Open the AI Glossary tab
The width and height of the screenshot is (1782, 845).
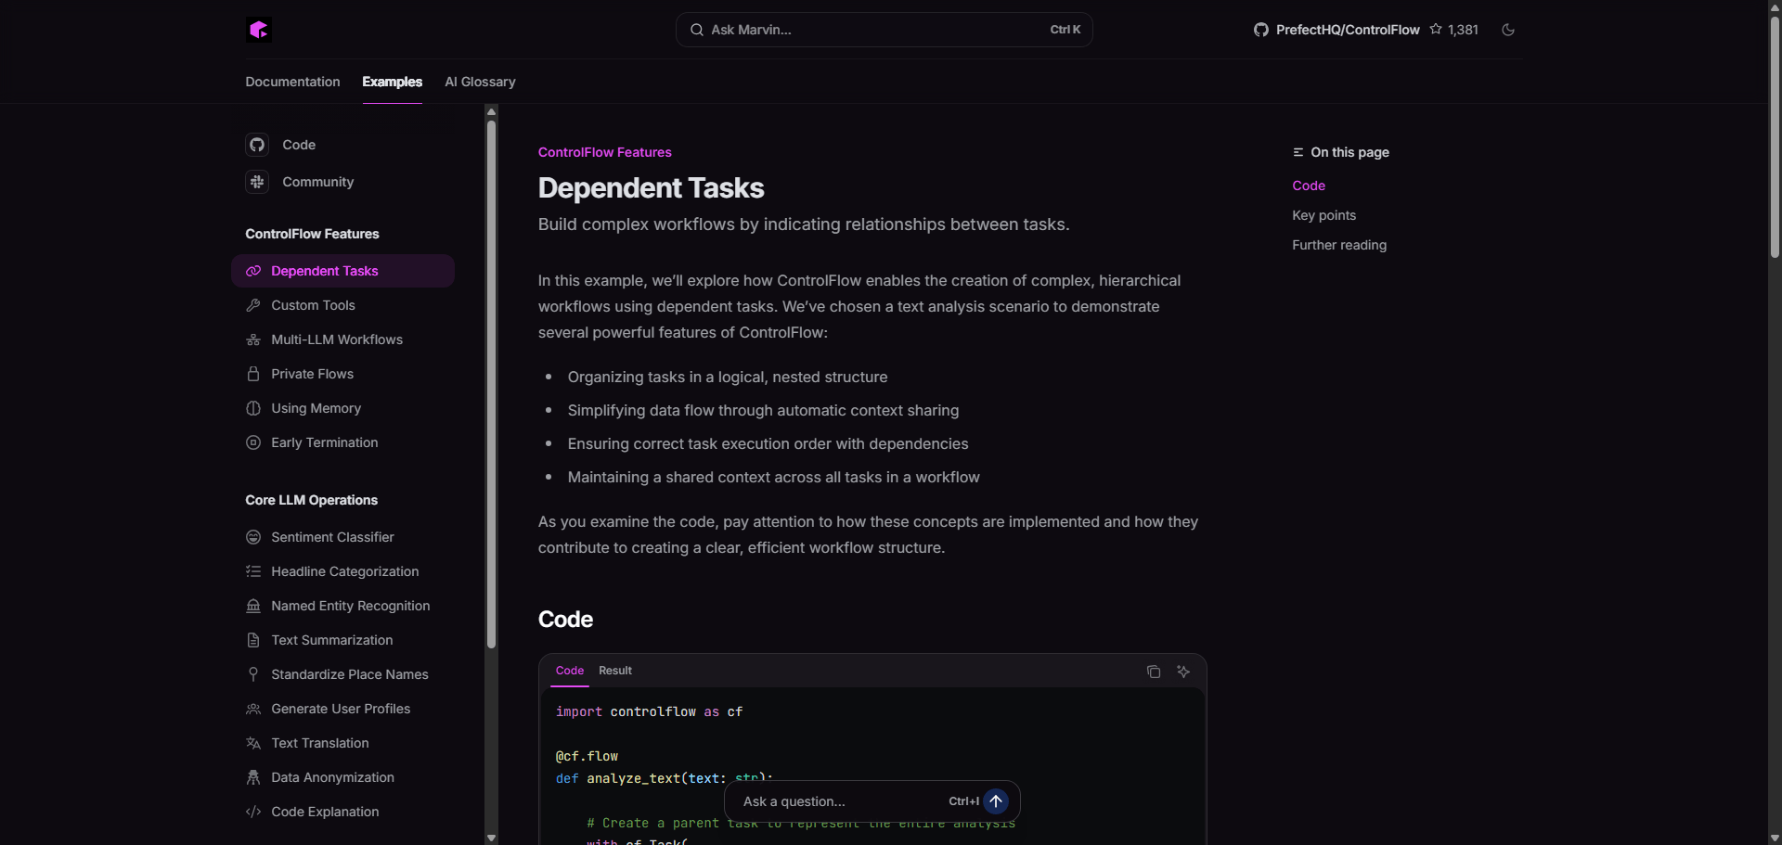click(x=480, y=82)
